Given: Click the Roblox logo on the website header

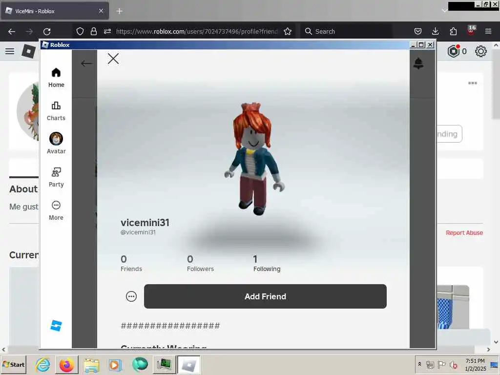Looking at the screenshot, I should point(28,51).
